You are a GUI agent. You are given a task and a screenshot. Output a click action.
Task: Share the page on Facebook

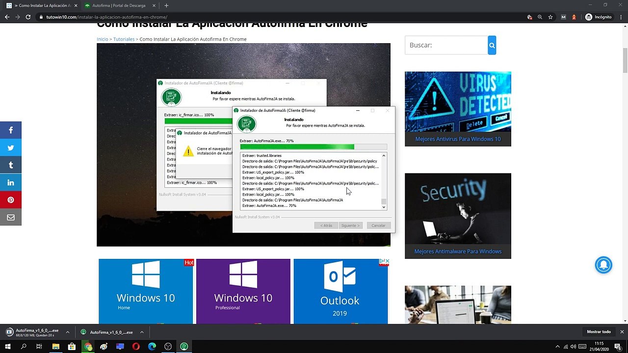point(11,130)
